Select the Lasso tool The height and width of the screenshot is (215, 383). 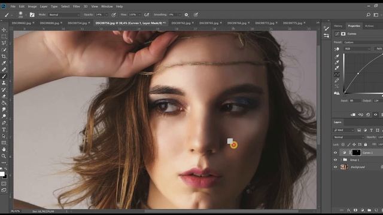[x=4, y=43]
